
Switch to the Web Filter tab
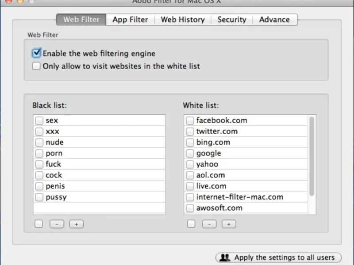(81, 19)
